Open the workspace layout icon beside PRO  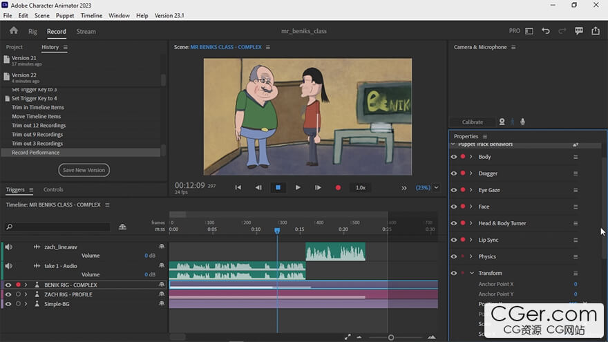[529, 31]
